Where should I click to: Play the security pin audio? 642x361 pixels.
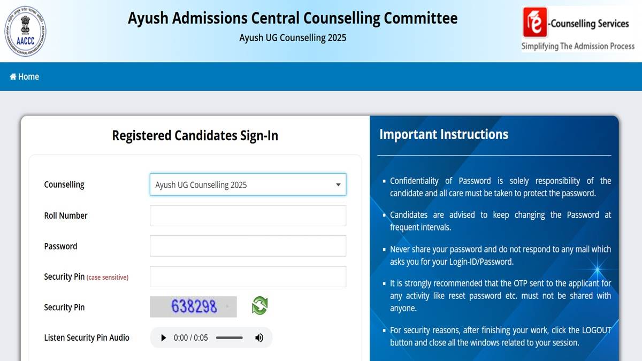pyautogui.click(x=164, y=338)
